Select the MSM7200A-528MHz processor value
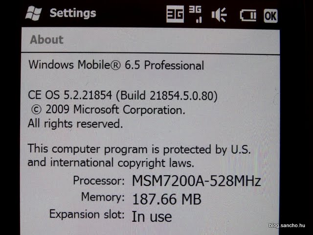Screen dimensions: 313x235 (x=197, y=181)
